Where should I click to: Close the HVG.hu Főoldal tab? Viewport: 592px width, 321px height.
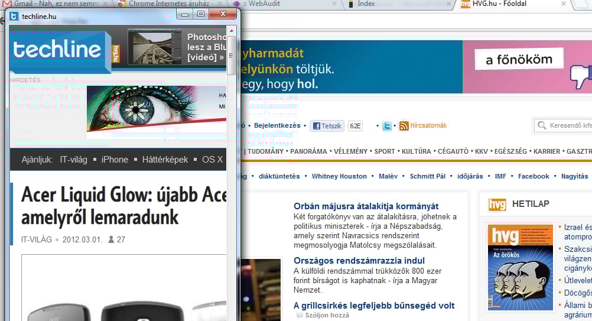pyautogui.click(x=563, y=4)
